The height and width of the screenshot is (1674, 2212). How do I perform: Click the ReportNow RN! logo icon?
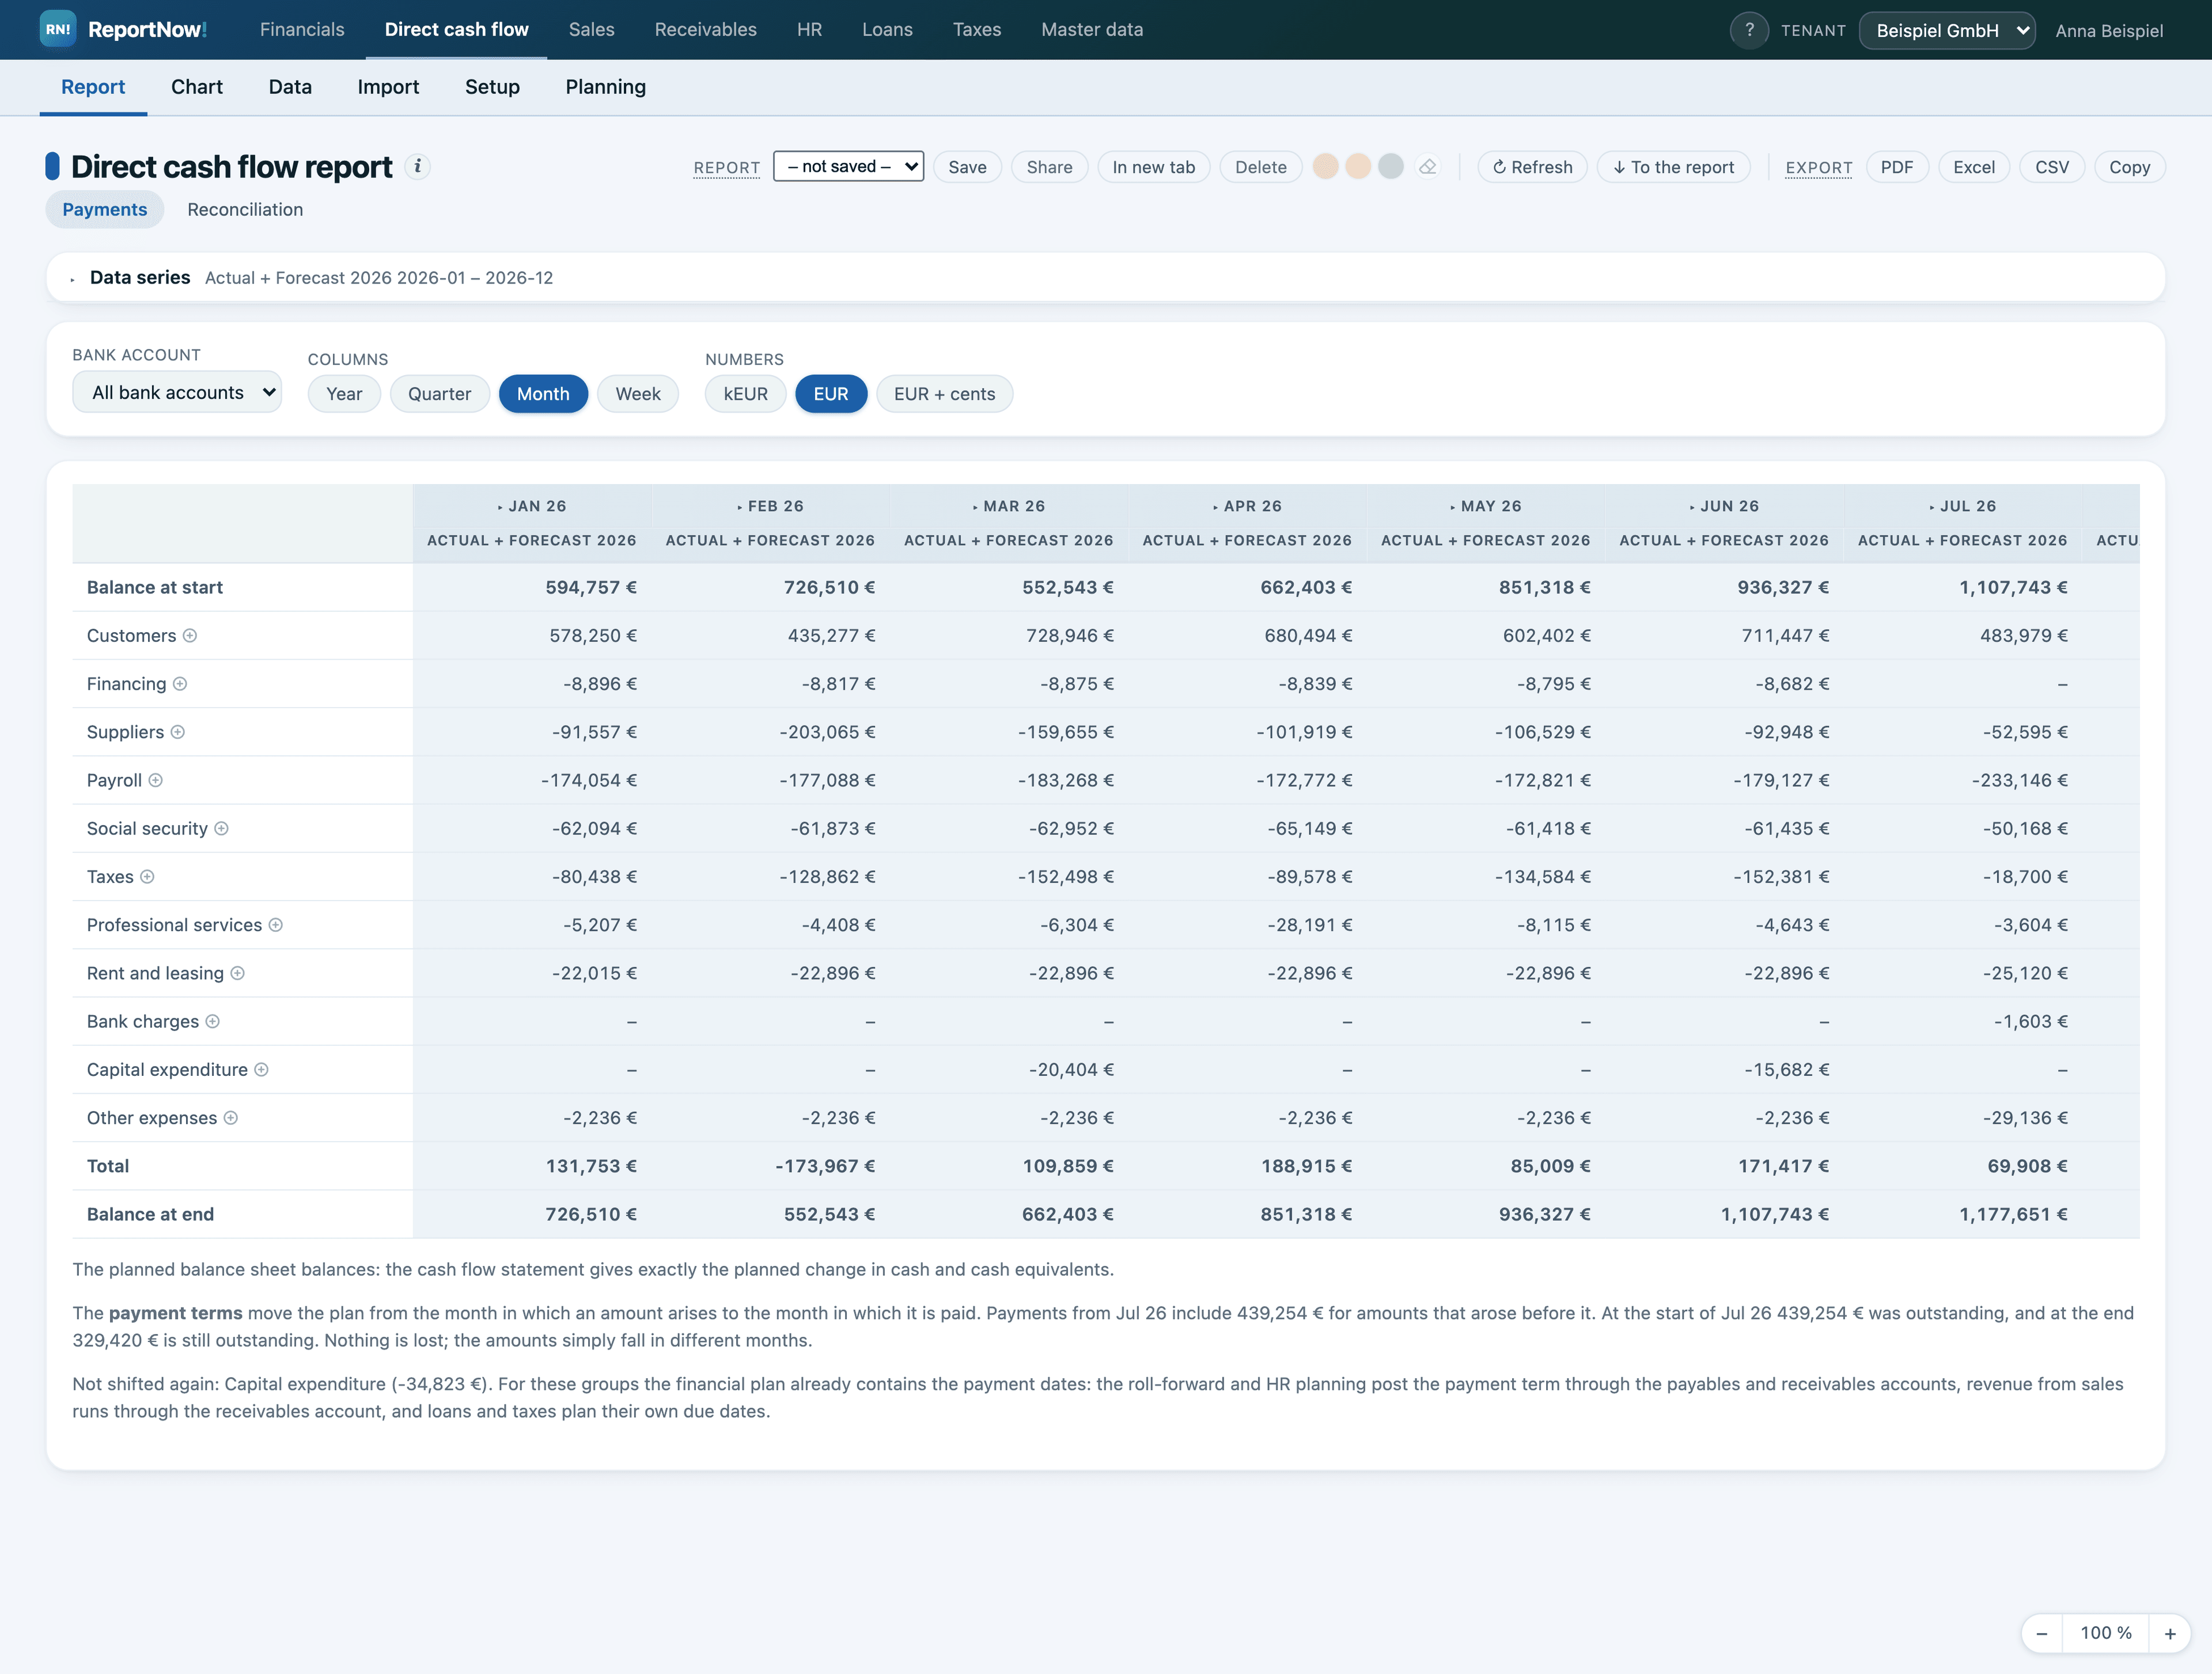click(x=57, y=29)
